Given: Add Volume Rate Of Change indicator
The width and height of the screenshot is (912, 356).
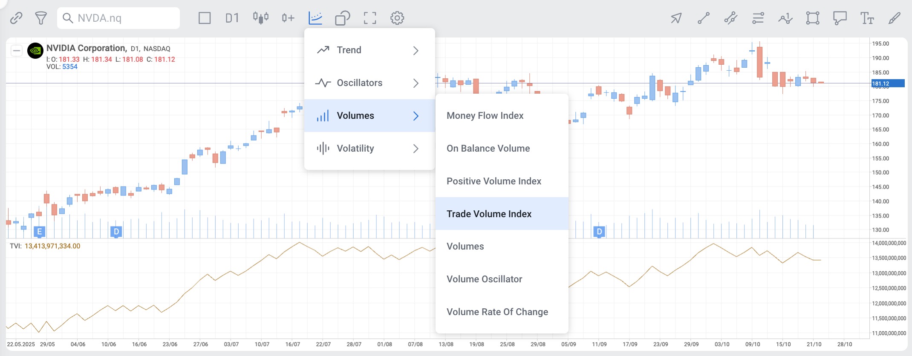Looking at the screenshot, I should pos(497,312).
